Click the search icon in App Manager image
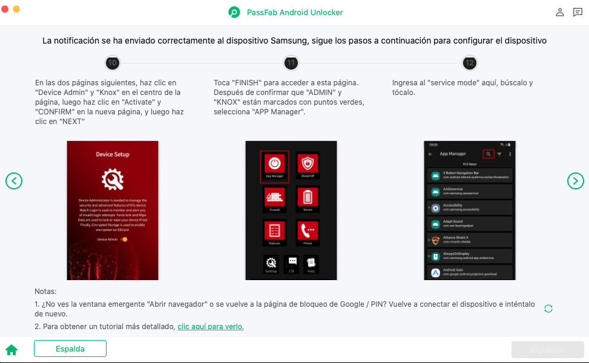This screenshot has height=363, width=589. point(488,154)
